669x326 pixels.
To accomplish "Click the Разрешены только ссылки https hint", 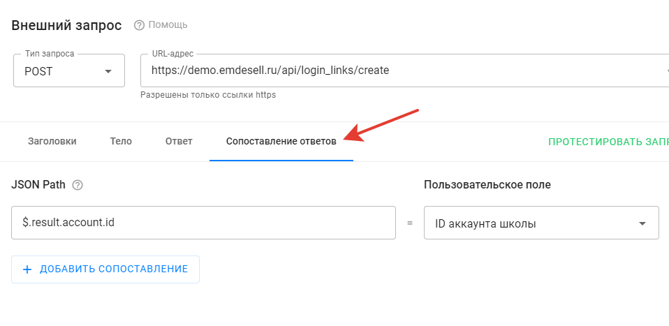I will (207, 95).
